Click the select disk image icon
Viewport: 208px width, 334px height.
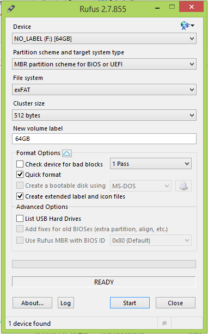pyautogui.click(x=183, y=185)
